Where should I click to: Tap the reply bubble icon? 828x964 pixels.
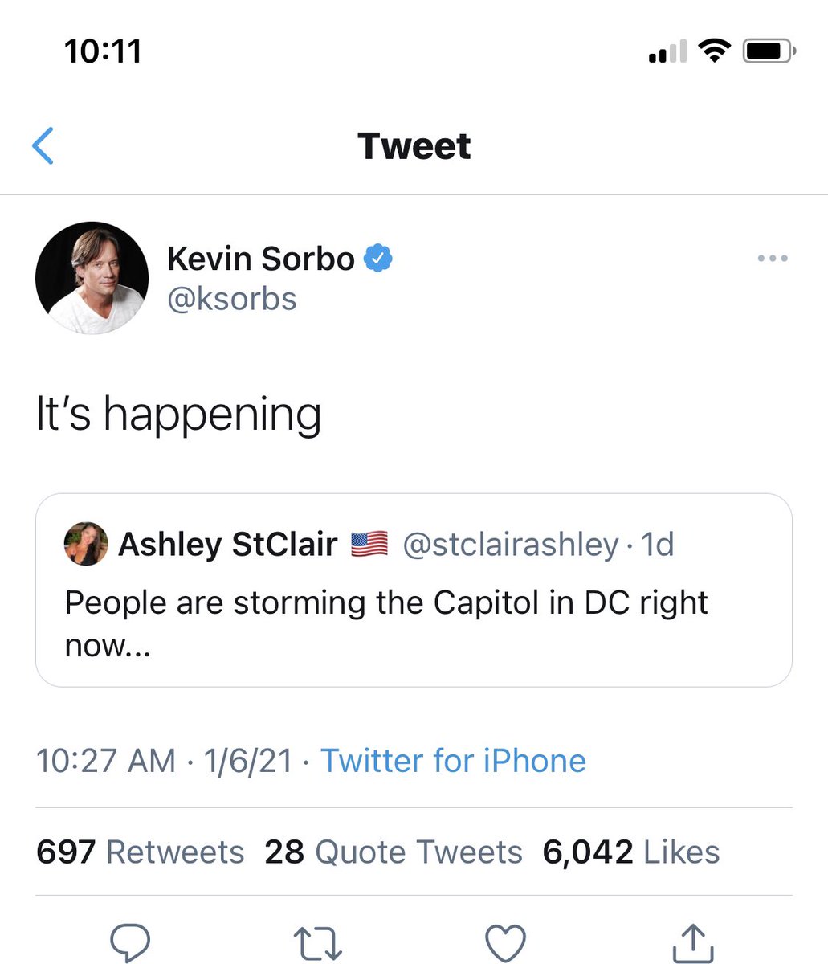click(131, 942)
